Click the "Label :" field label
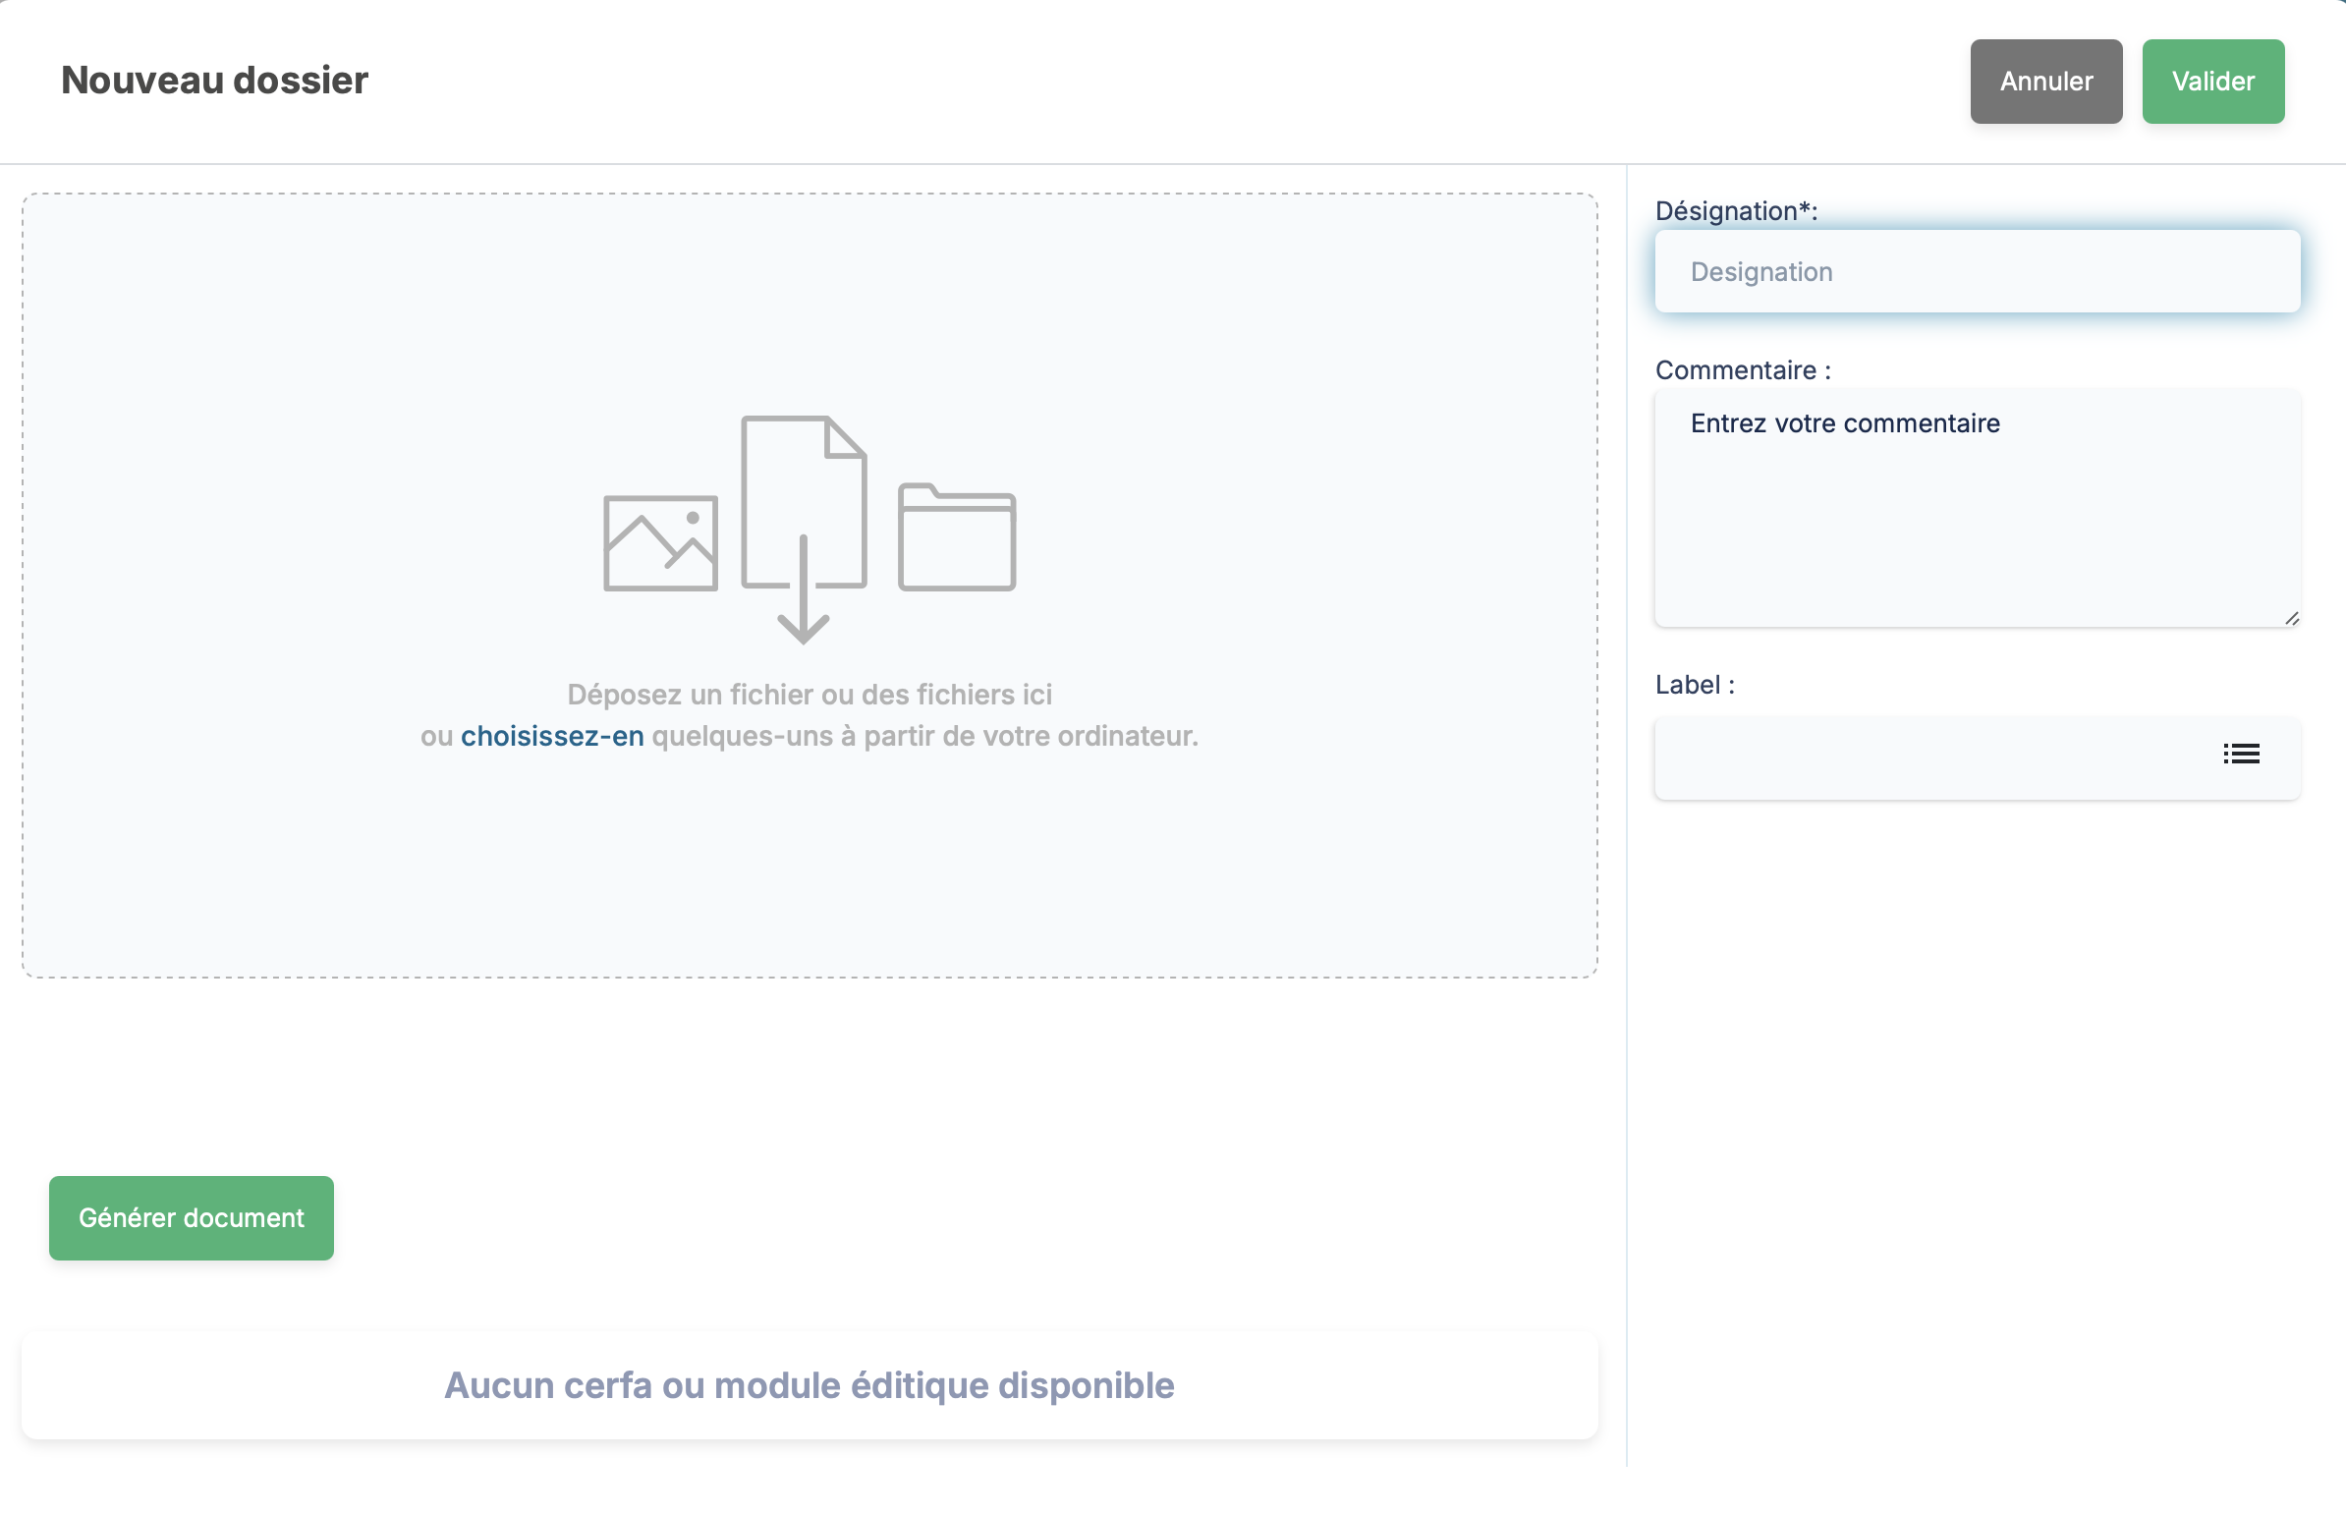The width and height of the screenshot is (2346, 1513). [1695, 685]
